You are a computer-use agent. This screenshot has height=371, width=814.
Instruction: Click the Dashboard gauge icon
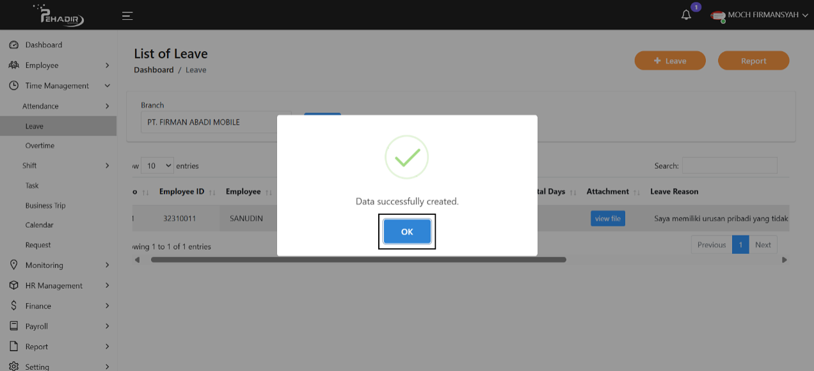coord(13,45)
